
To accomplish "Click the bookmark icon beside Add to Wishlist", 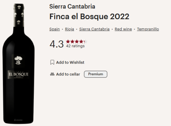I will (x=52, y=62).
